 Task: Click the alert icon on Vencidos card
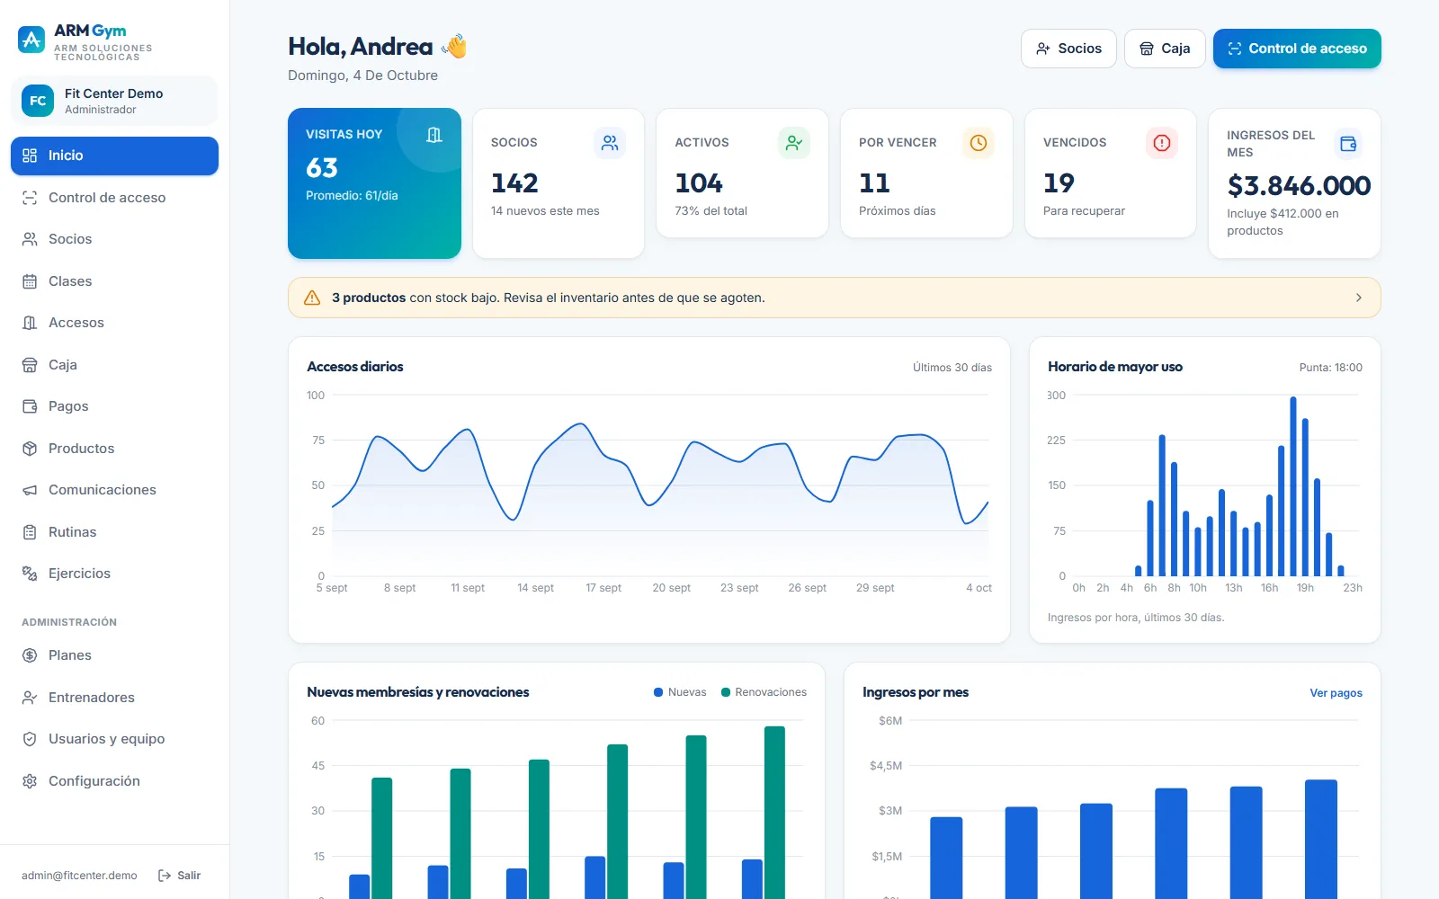tap(1162, 143)
